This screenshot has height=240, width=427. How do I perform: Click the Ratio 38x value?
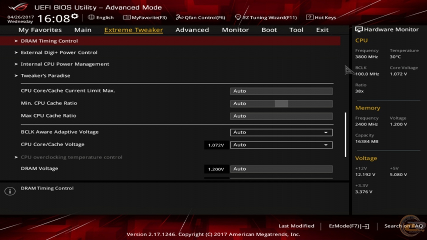359,91
